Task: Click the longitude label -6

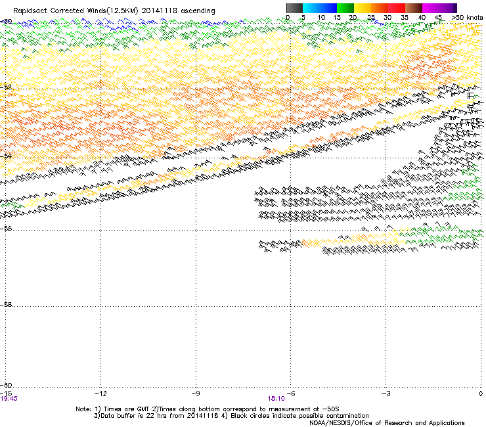Action: point(291,393)
